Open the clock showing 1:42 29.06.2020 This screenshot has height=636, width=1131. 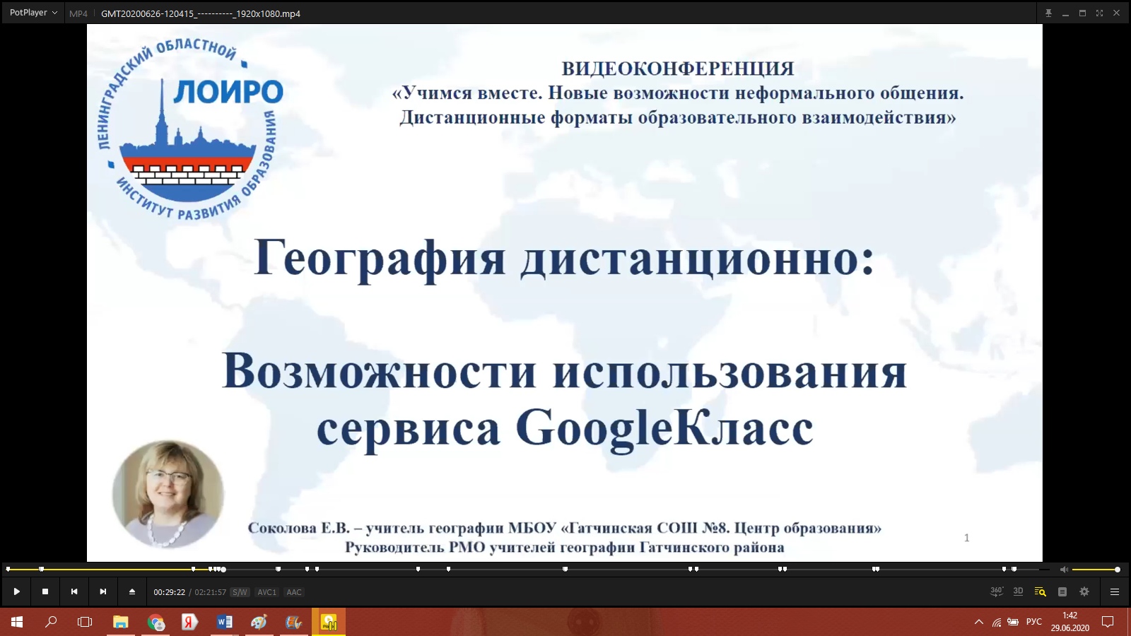tap(1070, 622)
